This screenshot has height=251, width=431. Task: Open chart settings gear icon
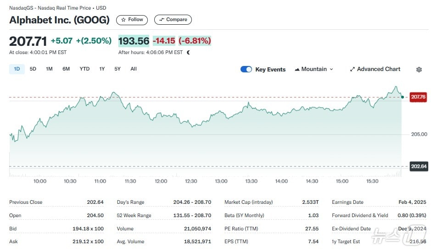tap(419, 70)
